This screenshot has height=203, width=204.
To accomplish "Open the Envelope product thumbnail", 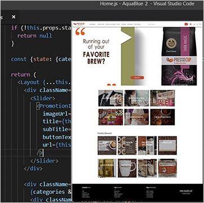I will tap(167, 145).
